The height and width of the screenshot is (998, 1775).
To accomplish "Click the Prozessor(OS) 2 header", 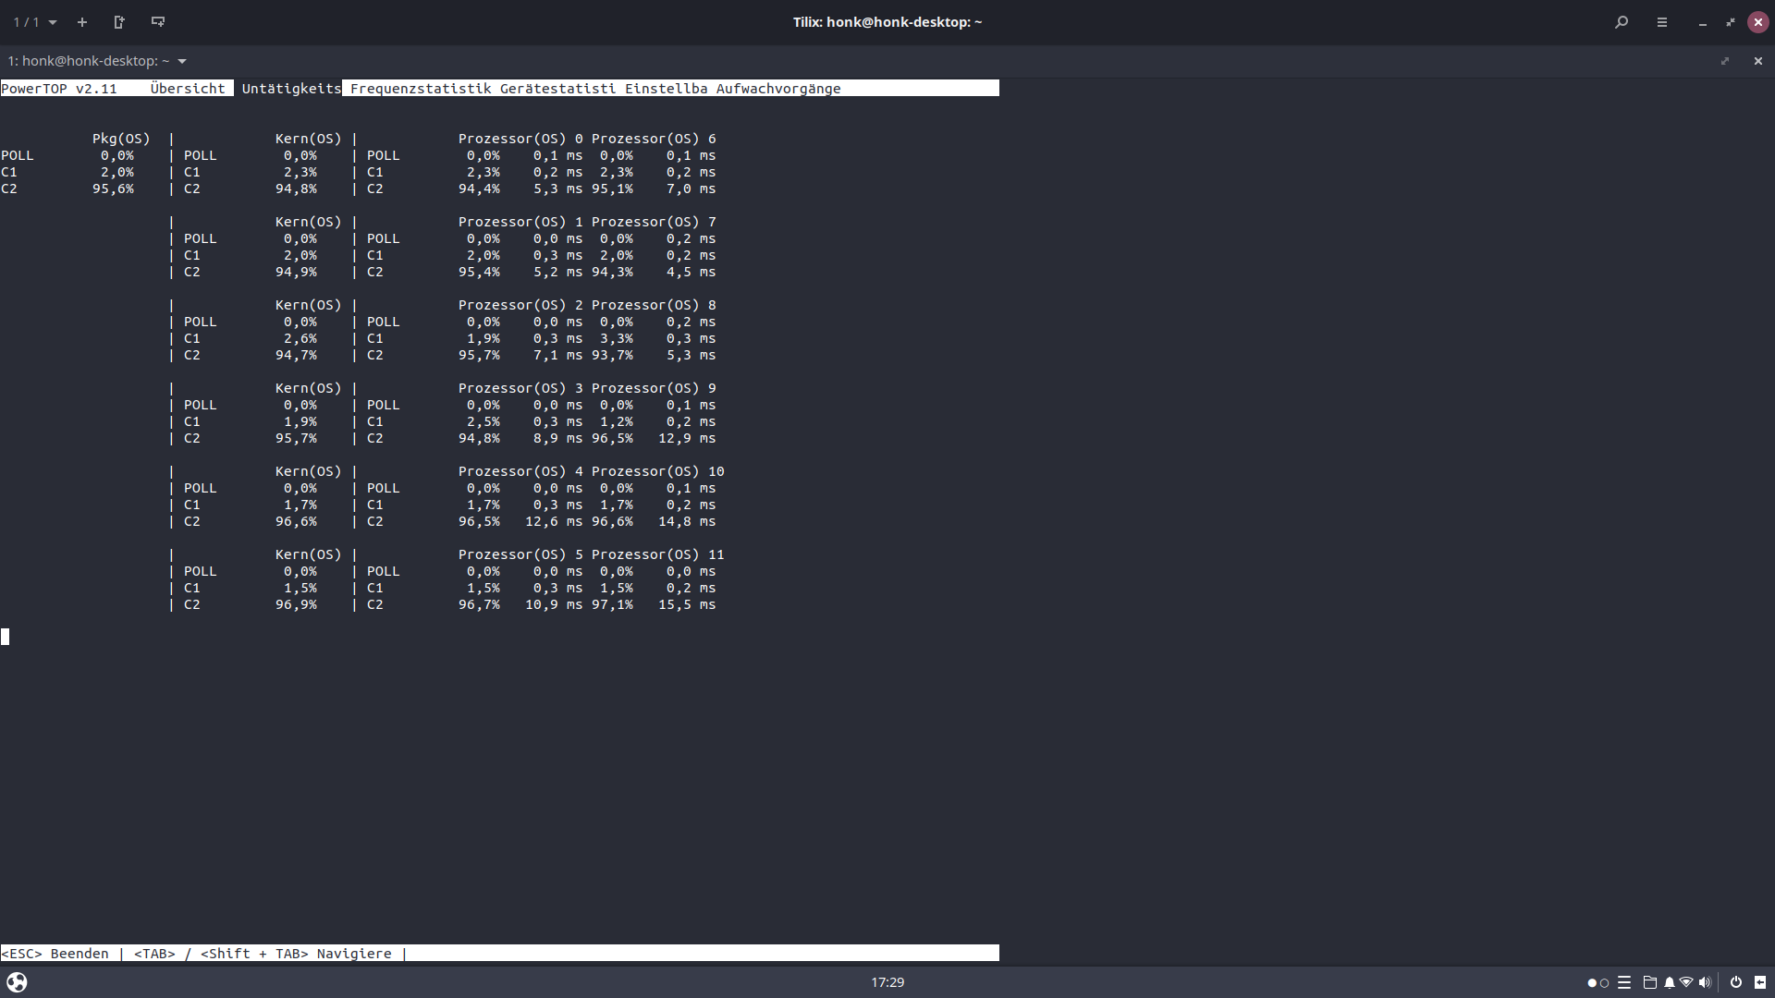I will coord(520,305).
